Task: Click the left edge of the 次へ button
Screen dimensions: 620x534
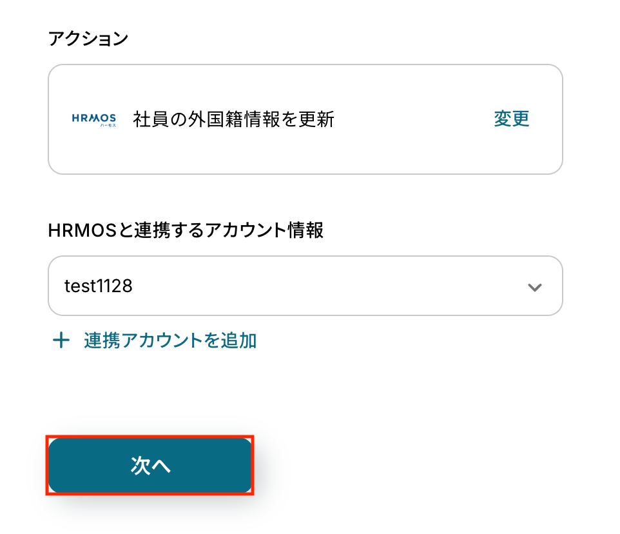Action: (x=59, y=466)
